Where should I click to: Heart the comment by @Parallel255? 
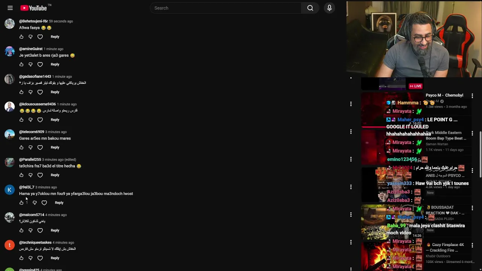(40, 175)
